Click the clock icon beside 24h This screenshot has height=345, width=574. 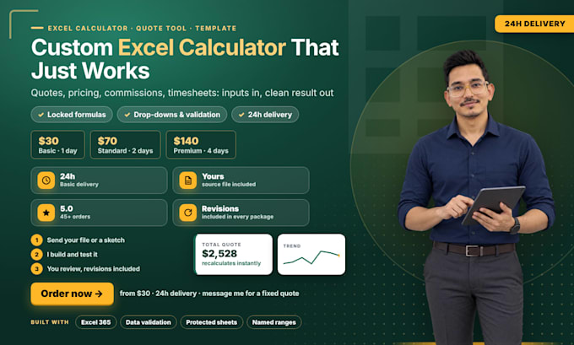pos(46,181)
